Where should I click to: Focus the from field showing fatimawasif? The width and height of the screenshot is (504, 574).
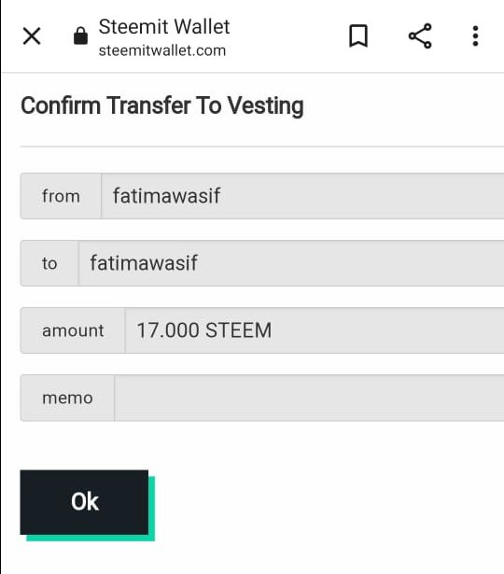[x=302, y=196]
